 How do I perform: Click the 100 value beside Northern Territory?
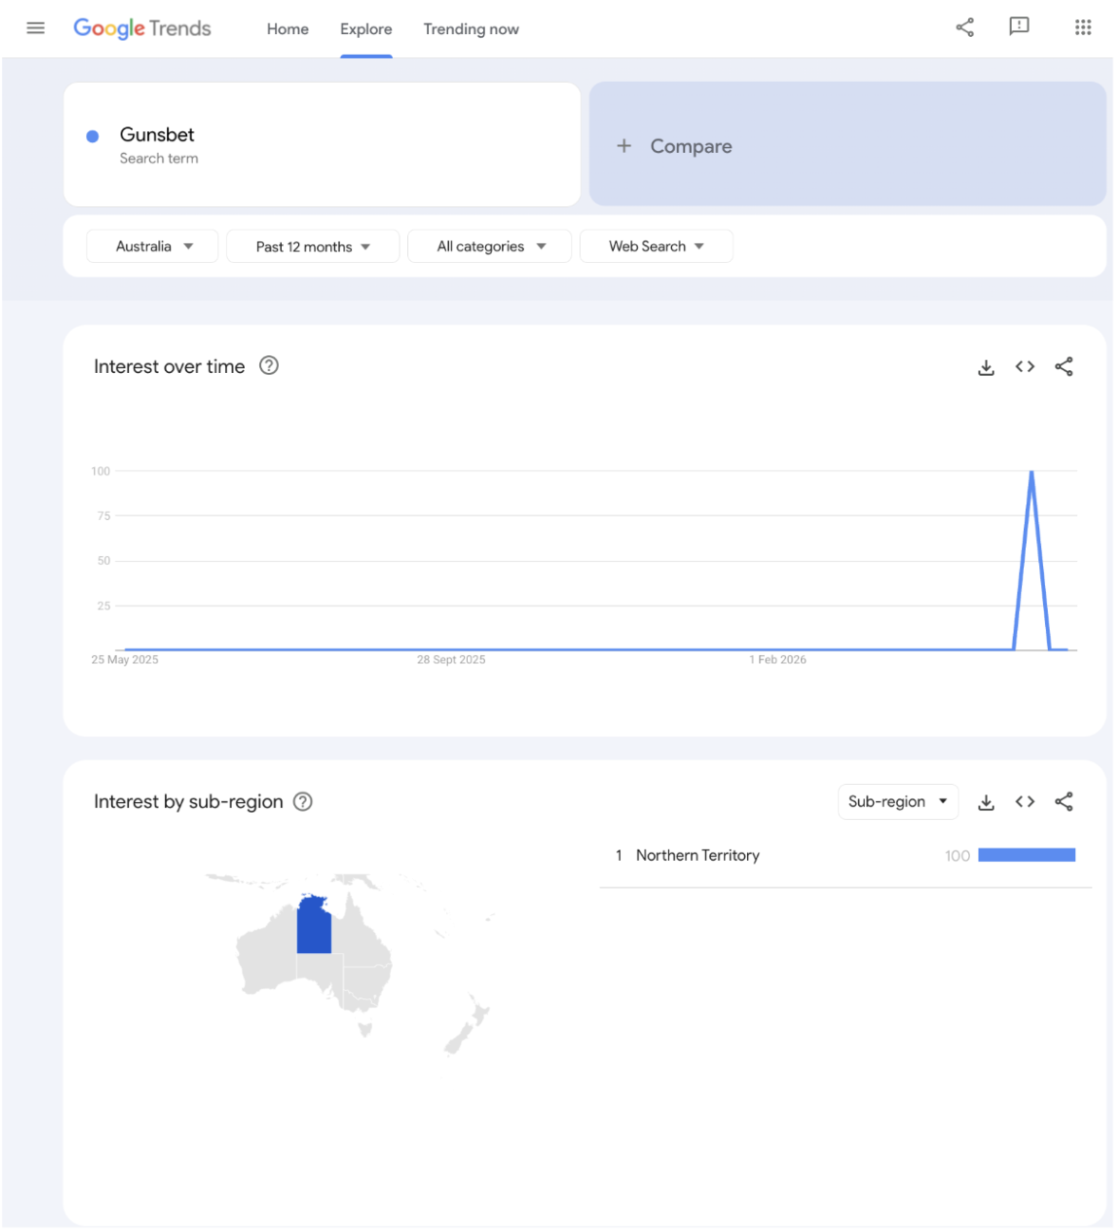957,856
